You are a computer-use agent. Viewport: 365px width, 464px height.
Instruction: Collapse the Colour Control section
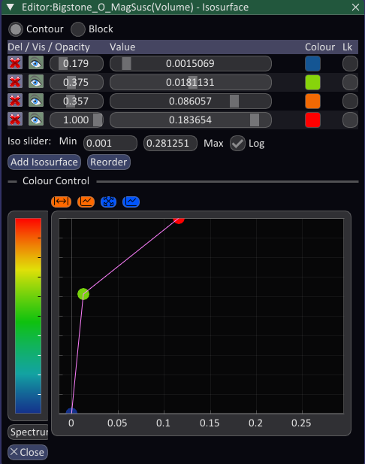coord(13,181)
